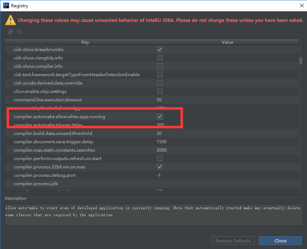Click the red warning message text

click(160, 20)
